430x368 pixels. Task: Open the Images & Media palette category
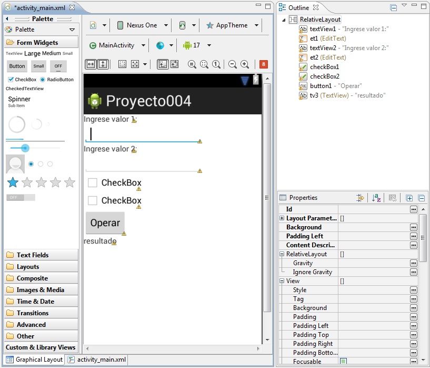click(42, 290)
